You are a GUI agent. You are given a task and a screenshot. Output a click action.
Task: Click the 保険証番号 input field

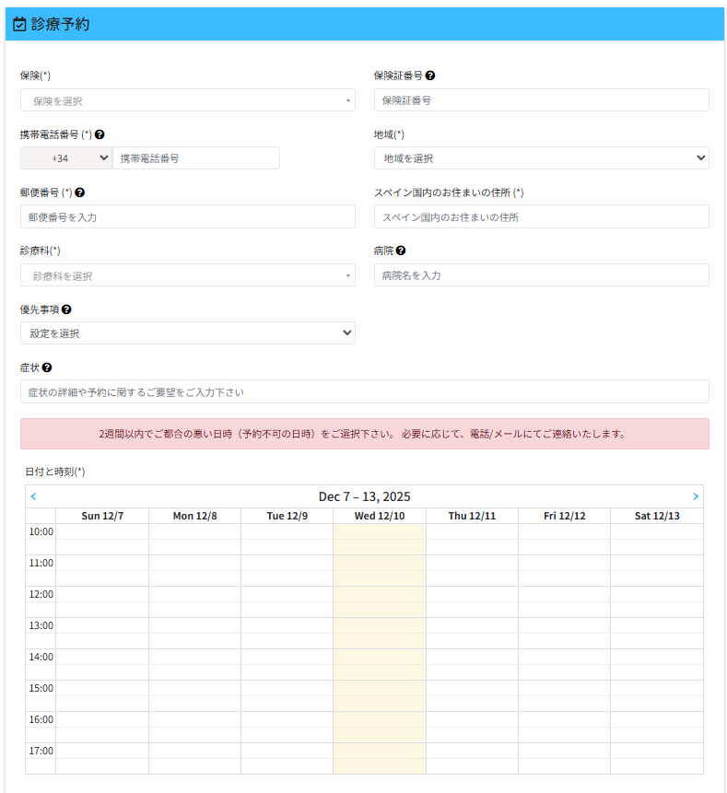[x=541, y=100]
